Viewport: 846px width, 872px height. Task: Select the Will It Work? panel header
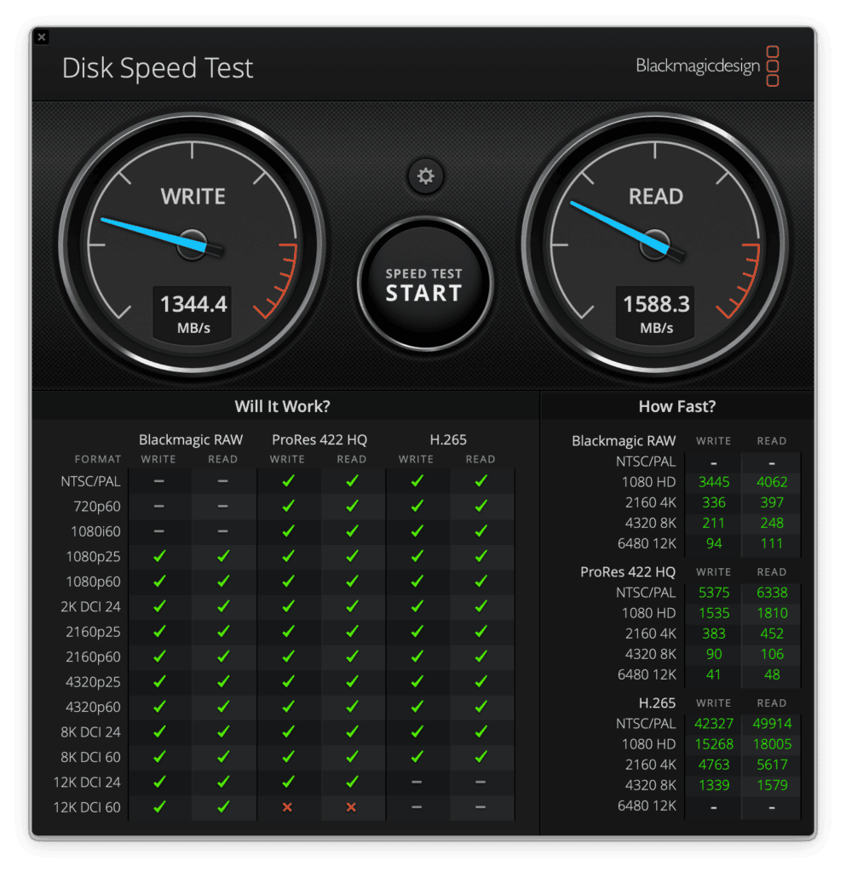click(282, 406)
